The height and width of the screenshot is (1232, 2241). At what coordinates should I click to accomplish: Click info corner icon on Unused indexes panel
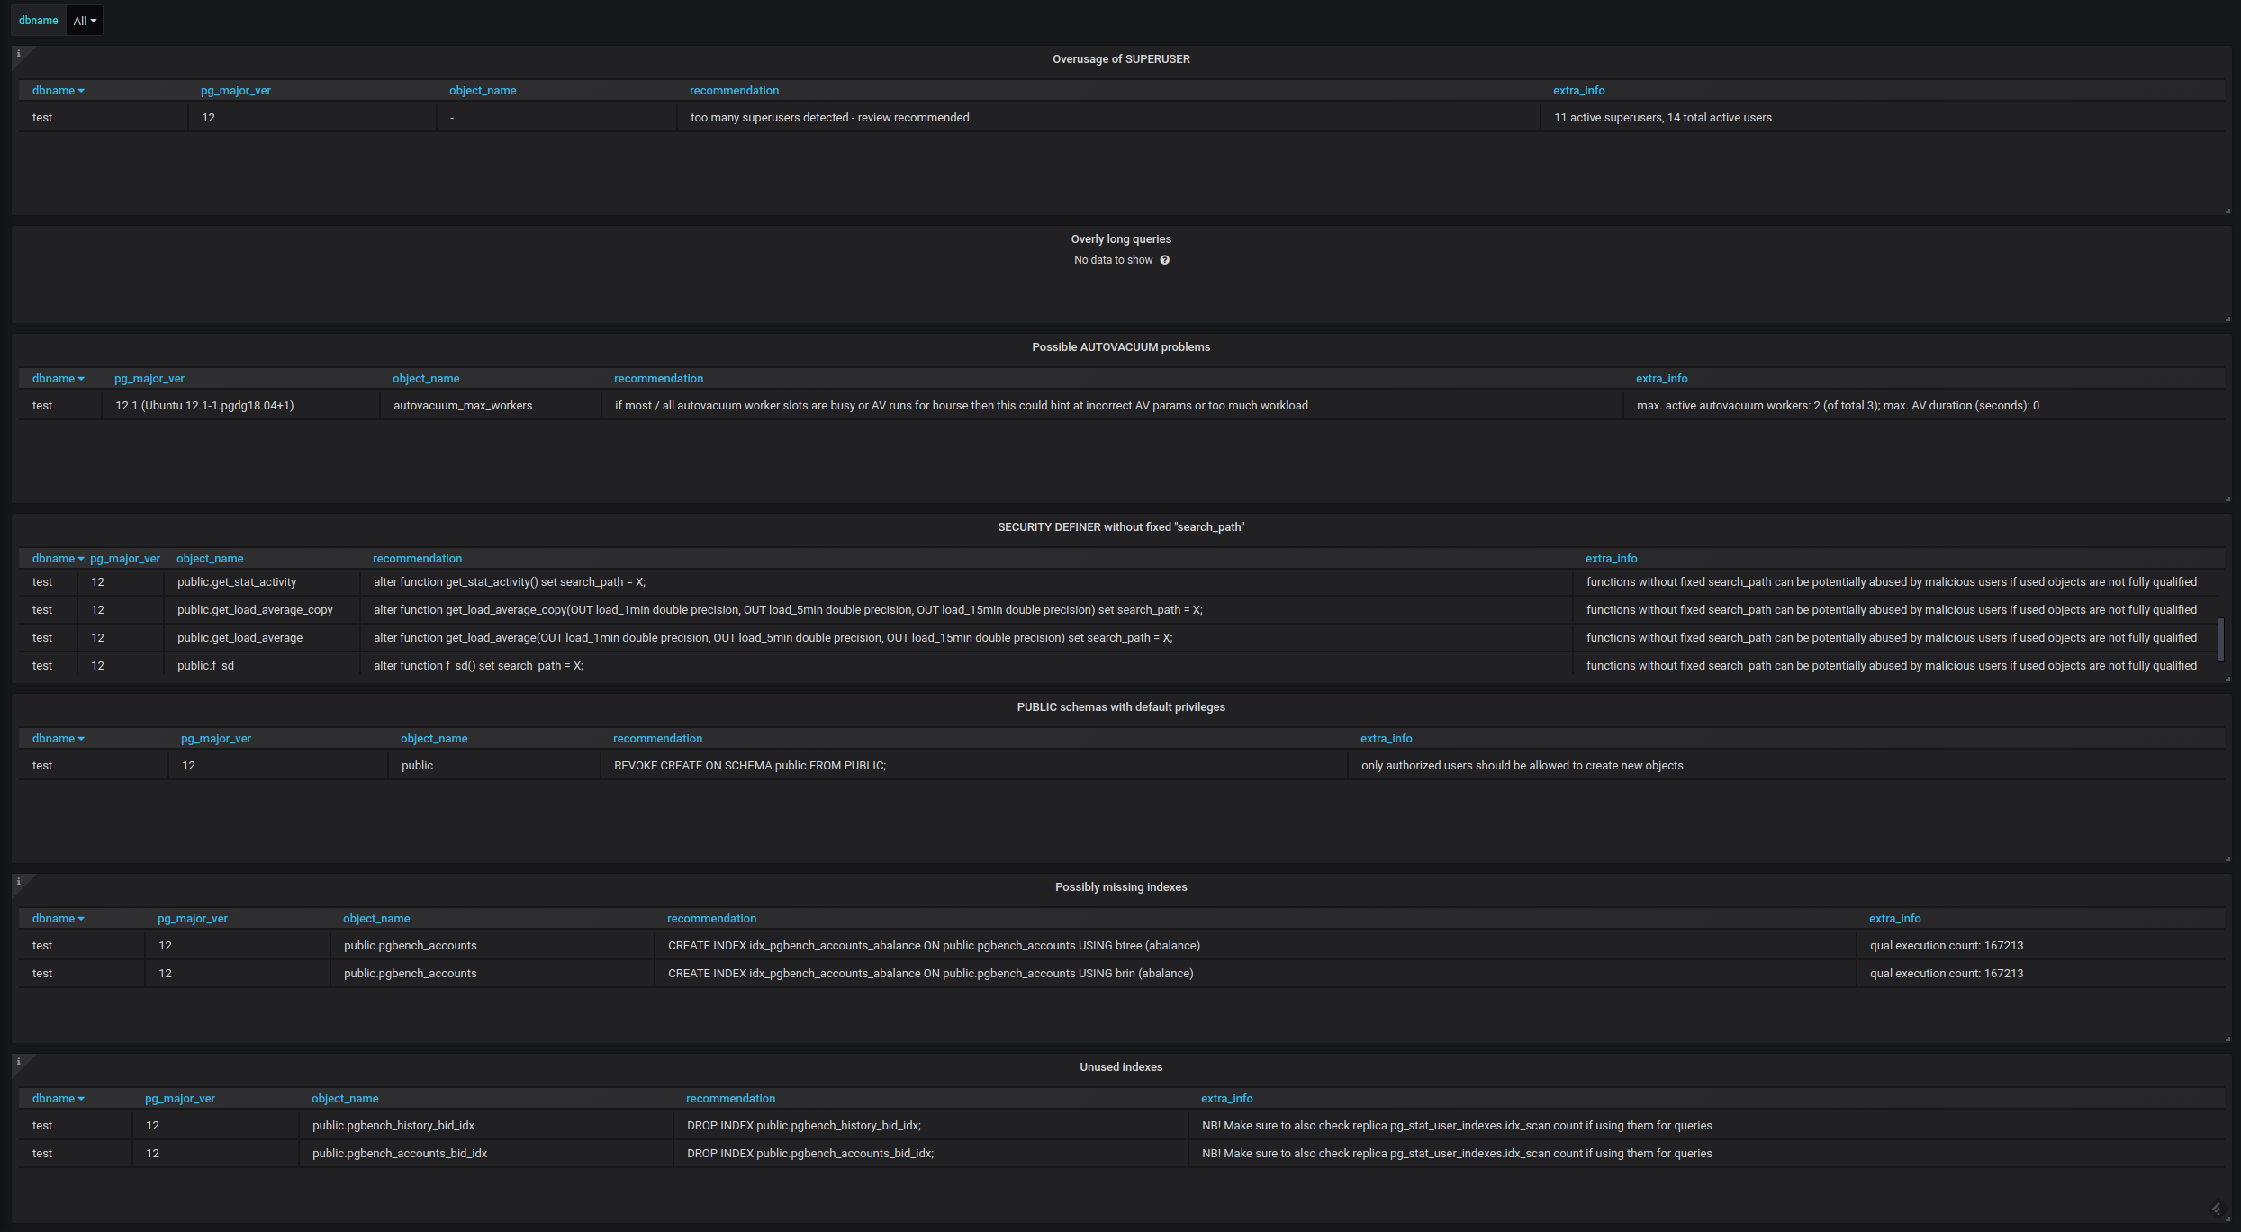(x=18, y=1061)
